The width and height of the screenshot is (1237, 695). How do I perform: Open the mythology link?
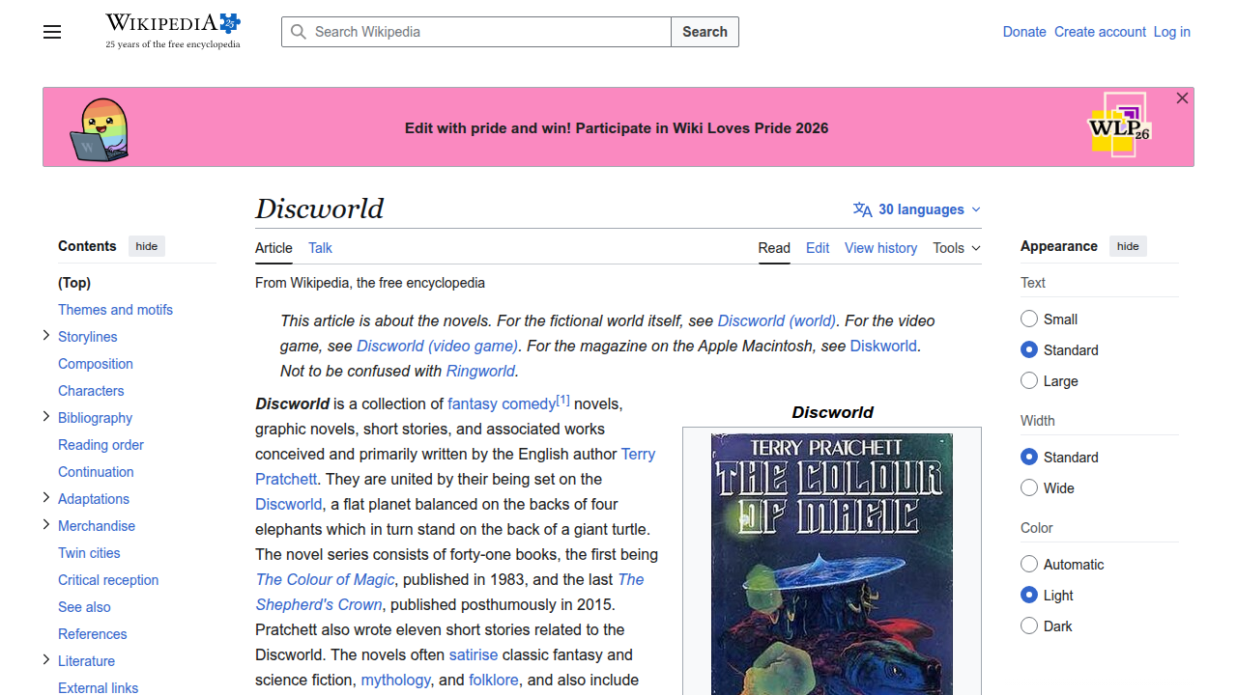(x=395, y=680)
